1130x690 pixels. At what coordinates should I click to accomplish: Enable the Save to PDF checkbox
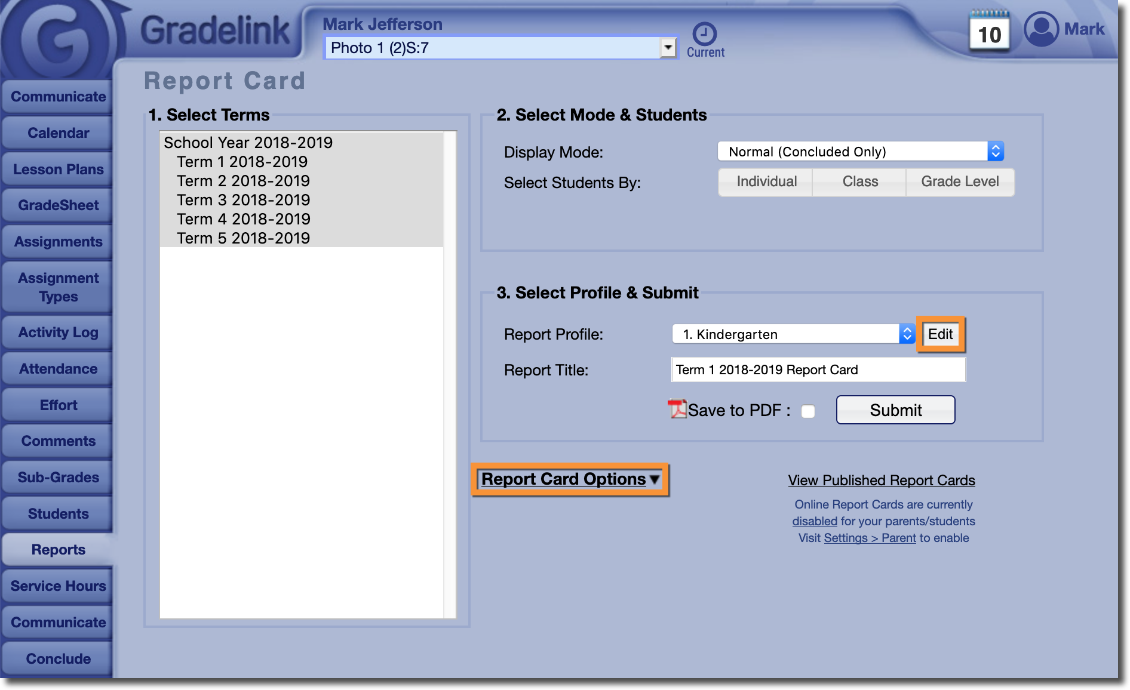point(807,411)
